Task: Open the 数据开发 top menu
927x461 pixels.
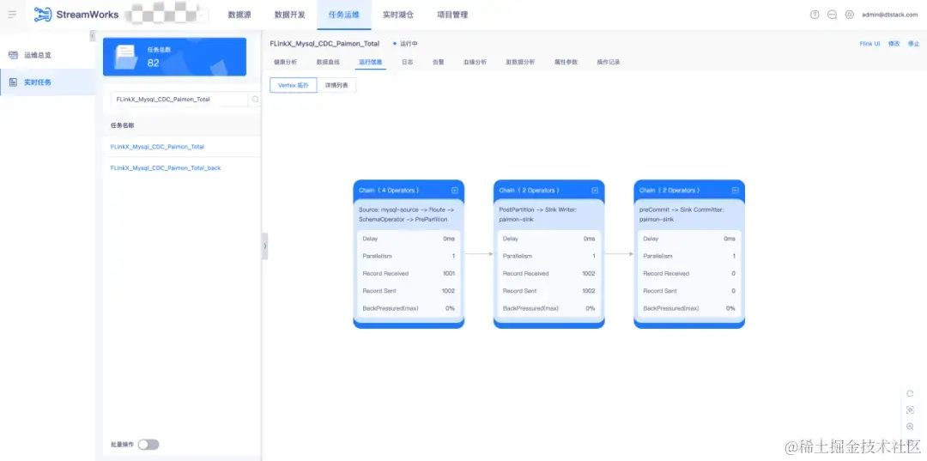Action: [290, 15]
